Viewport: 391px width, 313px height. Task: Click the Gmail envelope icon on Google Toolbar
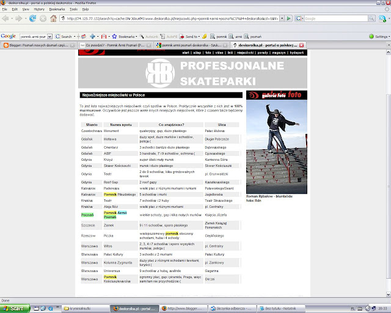(104, 37)
